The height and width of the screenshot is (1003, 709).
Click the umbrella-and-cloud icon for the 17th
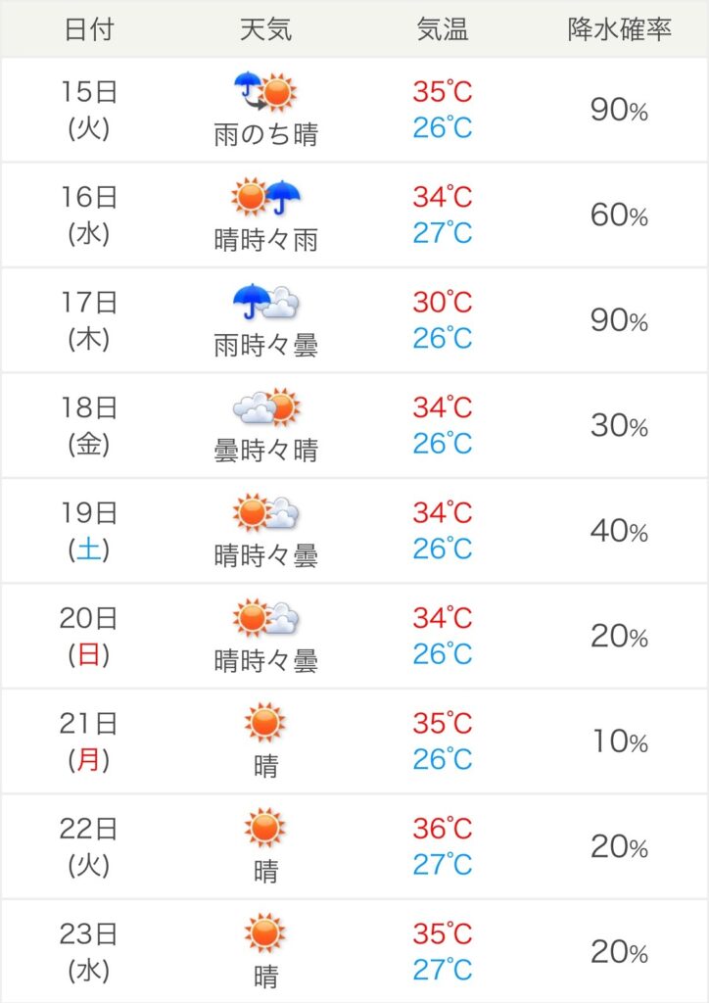266,302
